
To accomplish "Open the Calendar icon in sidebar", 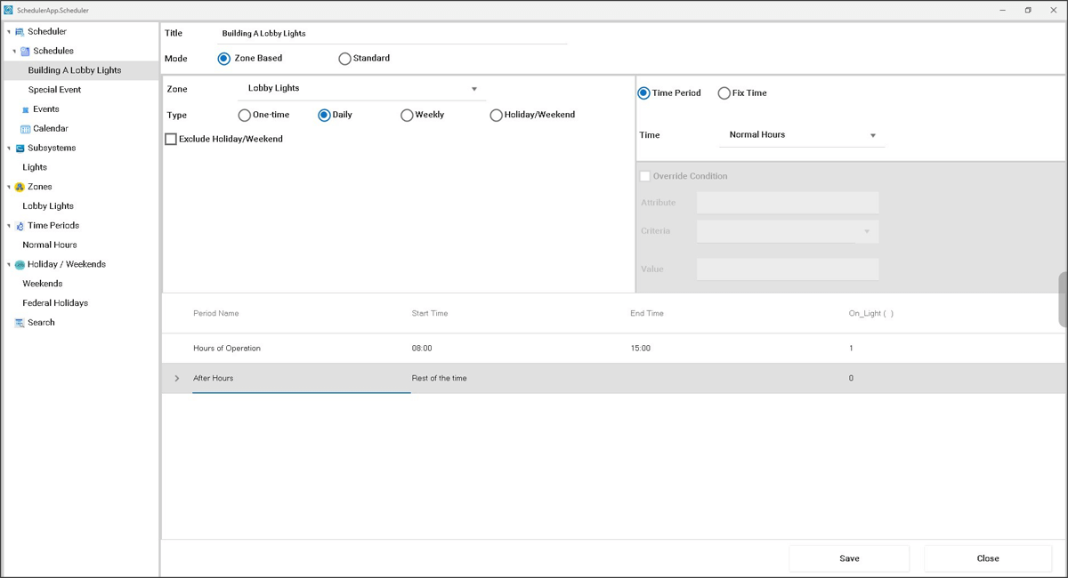I will [x=25, y=129].
